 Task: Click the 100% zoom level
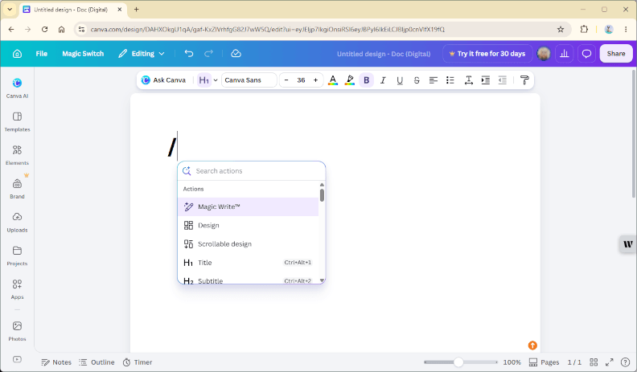pyautogui.click(x=512, y=362)
